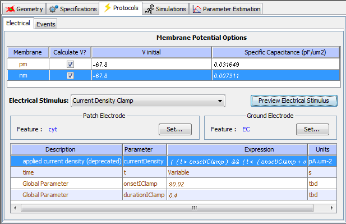Select the V initial cell for pm
346x224 pixels.
tap(151, 65)
